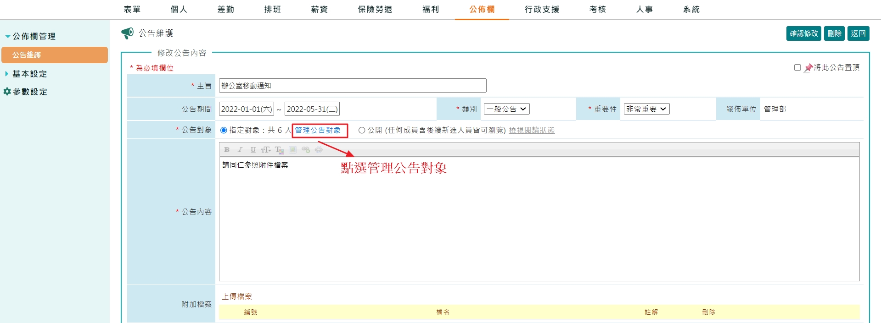Open the 重要性 dropdown showing 非常重要
The height and width of the screenshot is (323, 881).
point(646,109)
